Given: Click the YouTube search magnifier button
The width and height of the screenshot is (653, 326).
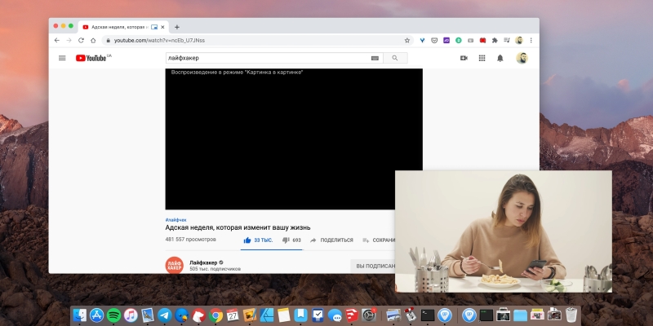Looking at the screenshot, I should point(395,58).
